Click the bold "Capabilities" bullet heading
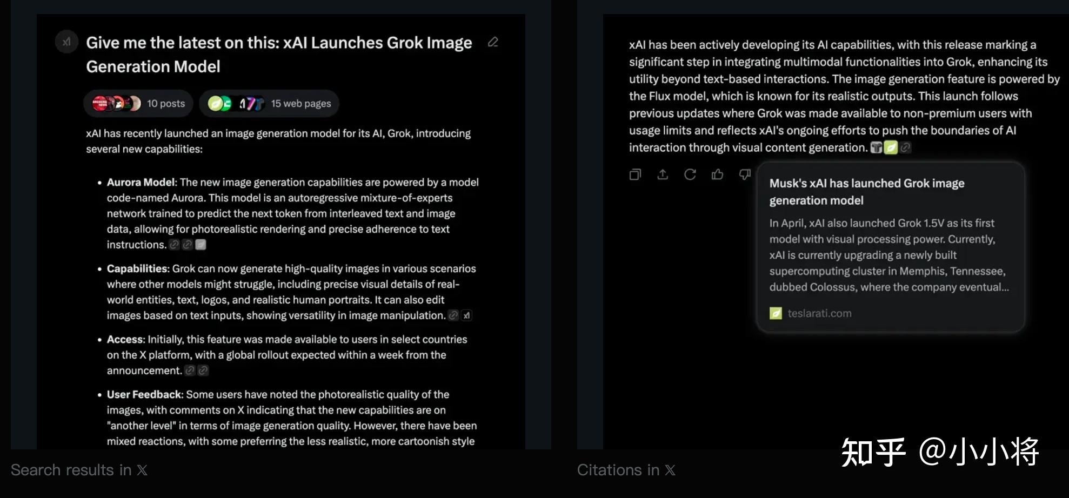1069x498 pixels. (x=137, y=269)
